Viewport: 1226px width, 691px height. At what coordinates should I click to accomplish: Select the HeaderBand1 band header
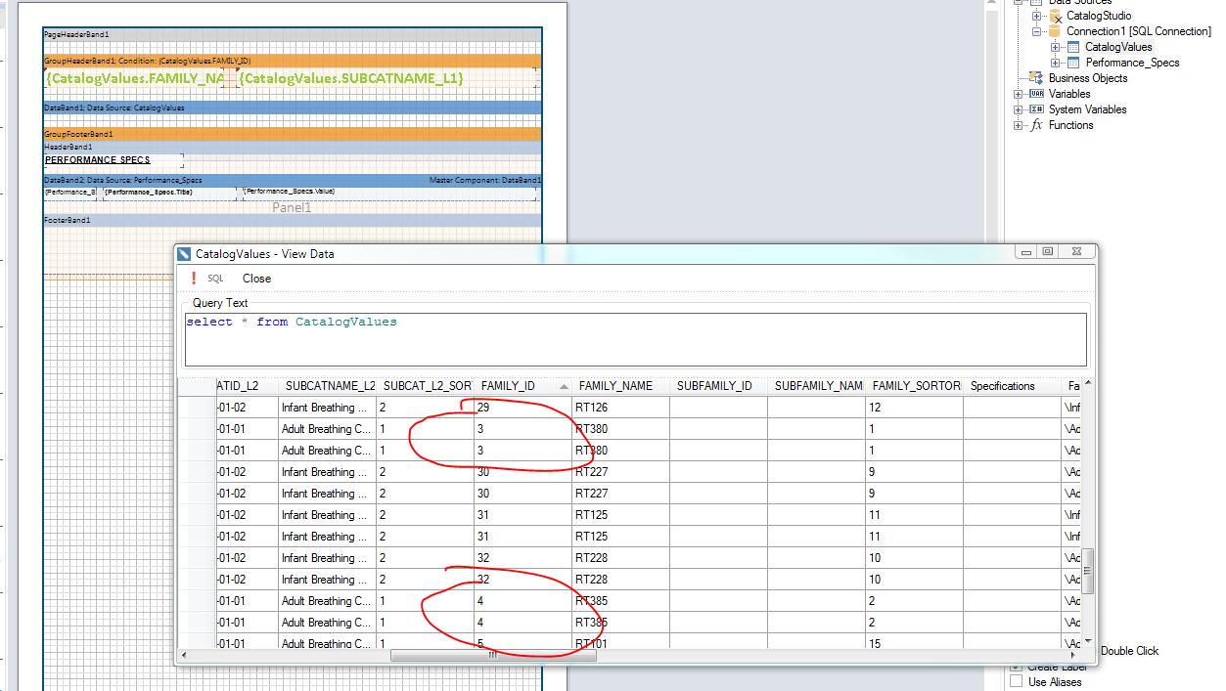[293, 147]
